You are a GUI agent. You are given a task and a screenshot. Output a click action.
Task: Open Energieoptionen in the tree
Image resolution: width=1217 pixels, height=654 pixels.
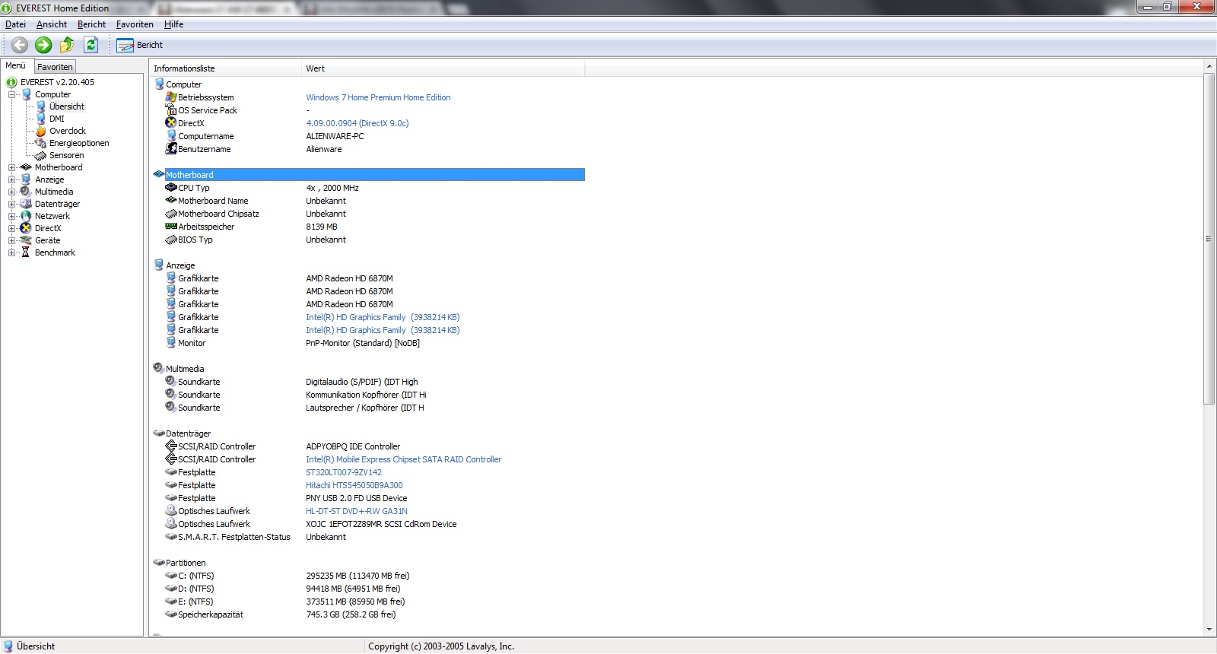pos(79,143)
